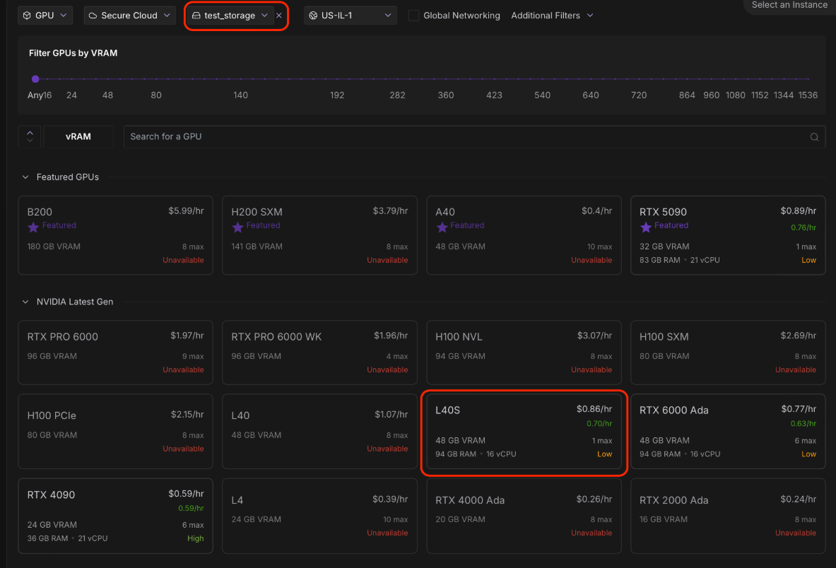Screen dimensions: 836x568
Task: Select the L40S GPU card
Action: click(524, 431)
